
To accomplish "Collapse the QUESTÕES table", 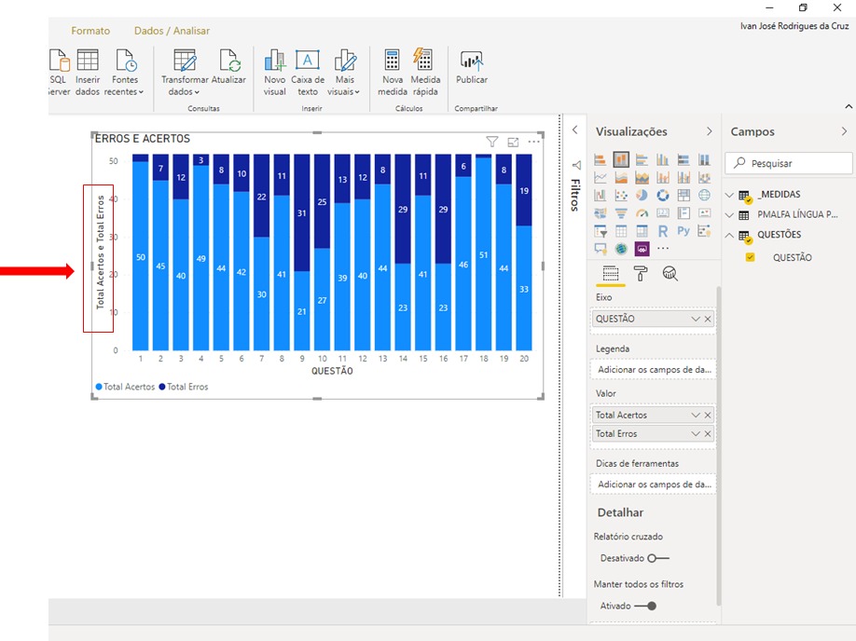I will point(729,235).
